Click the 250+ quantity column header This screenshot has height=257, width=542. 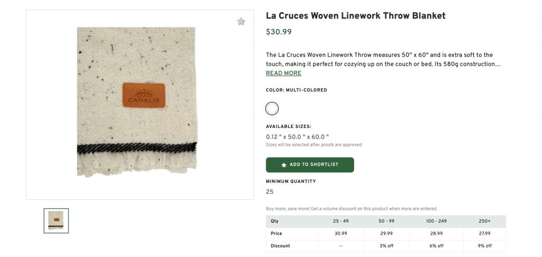click(x=484, y=221)
